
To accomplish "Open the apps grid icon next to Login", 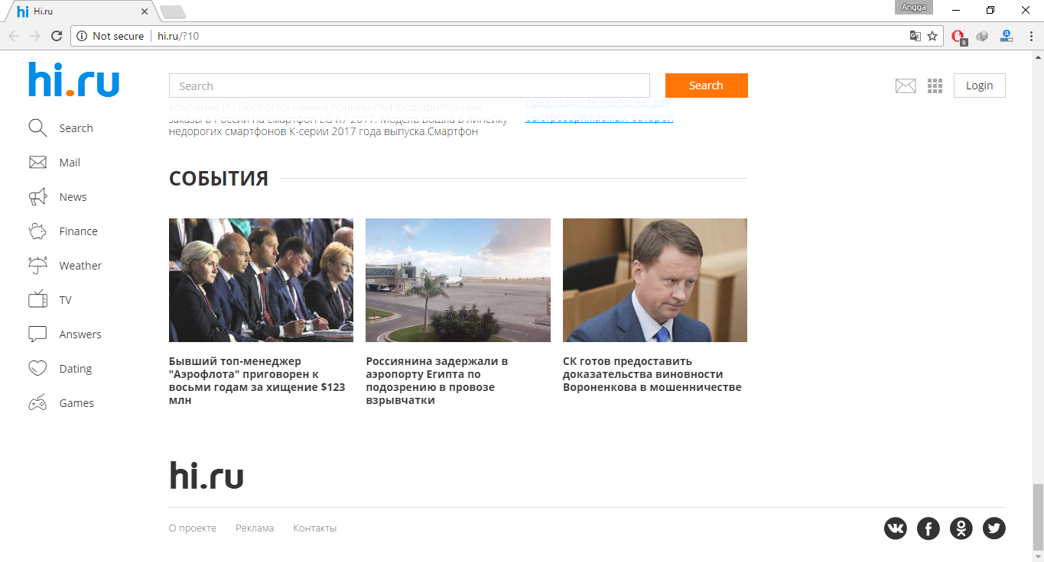I will pos(935,86).
